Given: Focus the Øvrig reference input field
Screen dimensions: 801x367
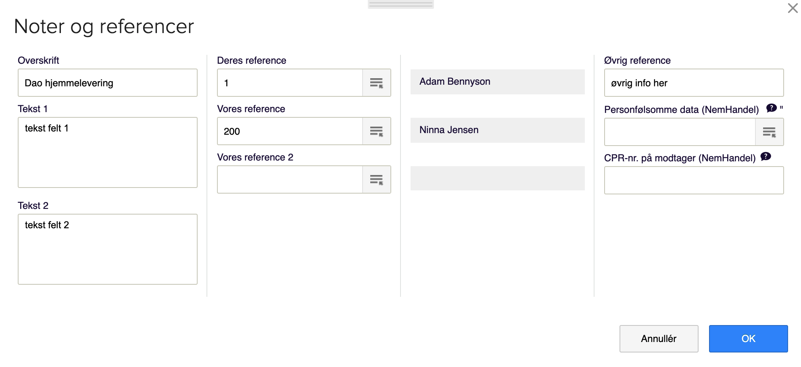Looking at the screenshot, I should pyautogui.click(x=694, y=83).
